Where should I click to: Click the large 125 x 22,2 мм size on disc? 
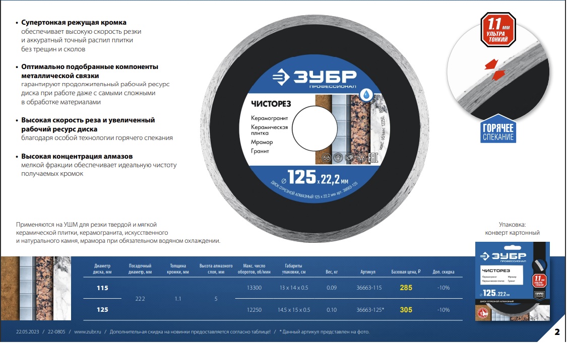314,177
